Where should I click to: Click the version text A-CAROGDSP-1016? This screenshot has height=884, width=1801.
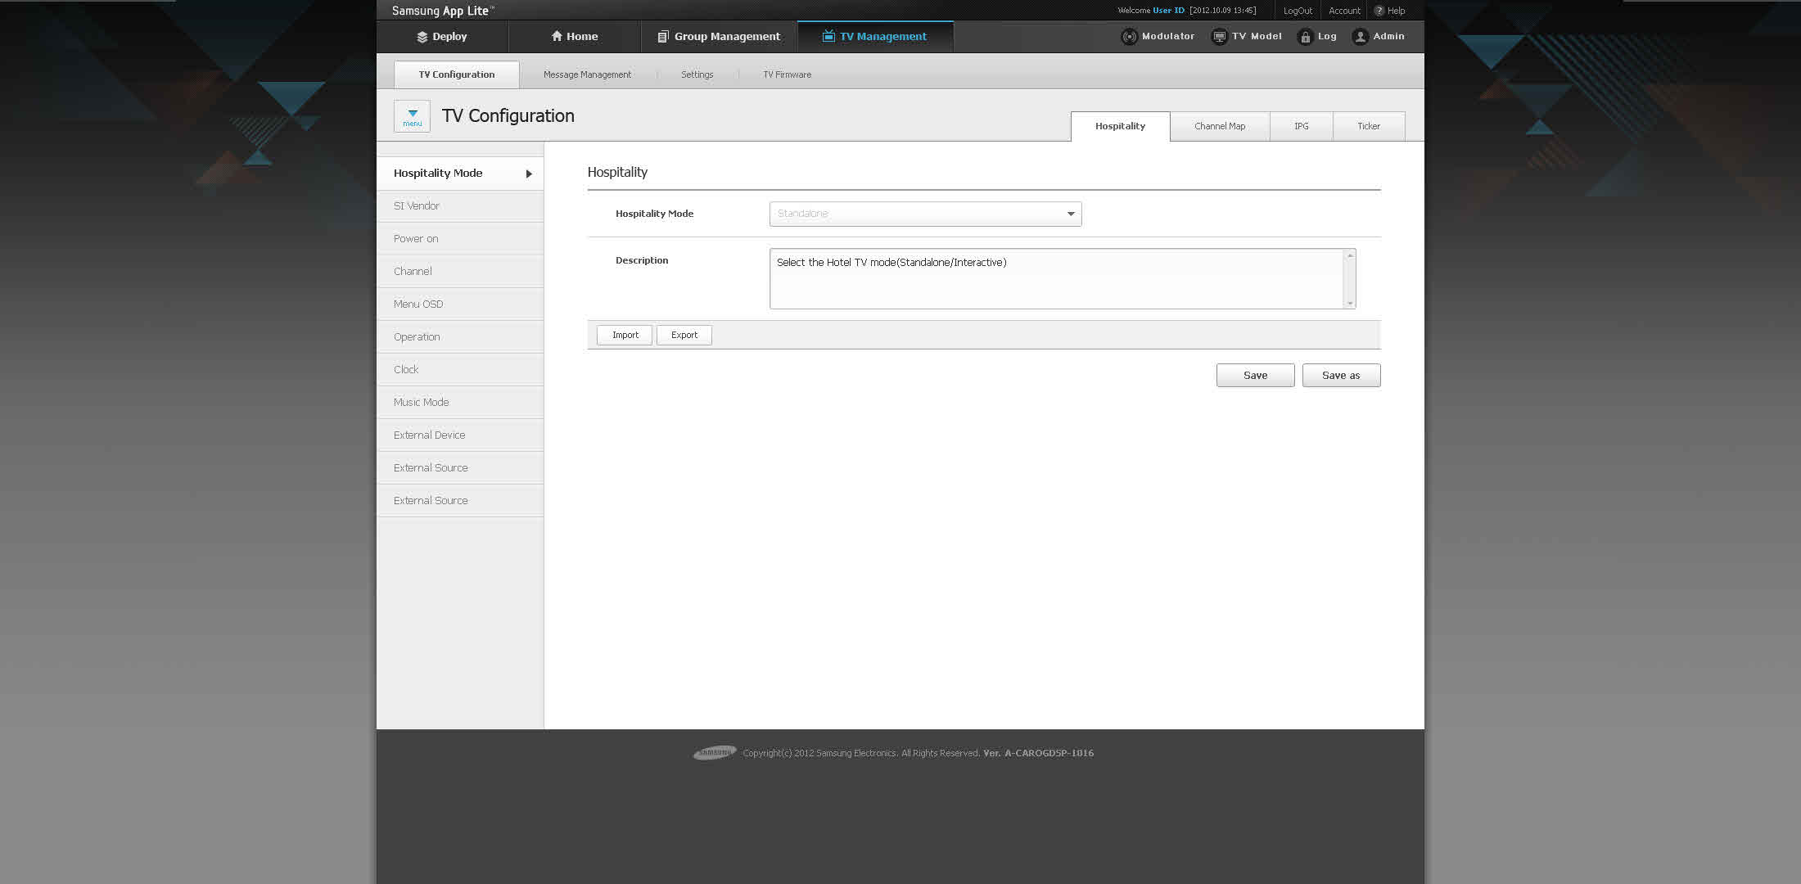(1049, 753)
